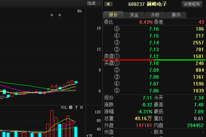
Task: Click stock name 600237 铜峰电子
Action: (148, 4)
